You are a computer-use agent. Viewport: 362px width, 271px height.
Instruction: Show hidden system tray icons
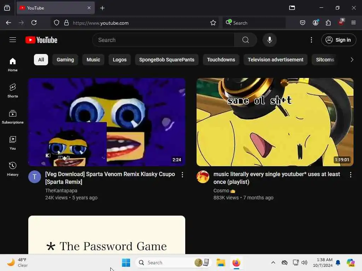coord(273,263)
